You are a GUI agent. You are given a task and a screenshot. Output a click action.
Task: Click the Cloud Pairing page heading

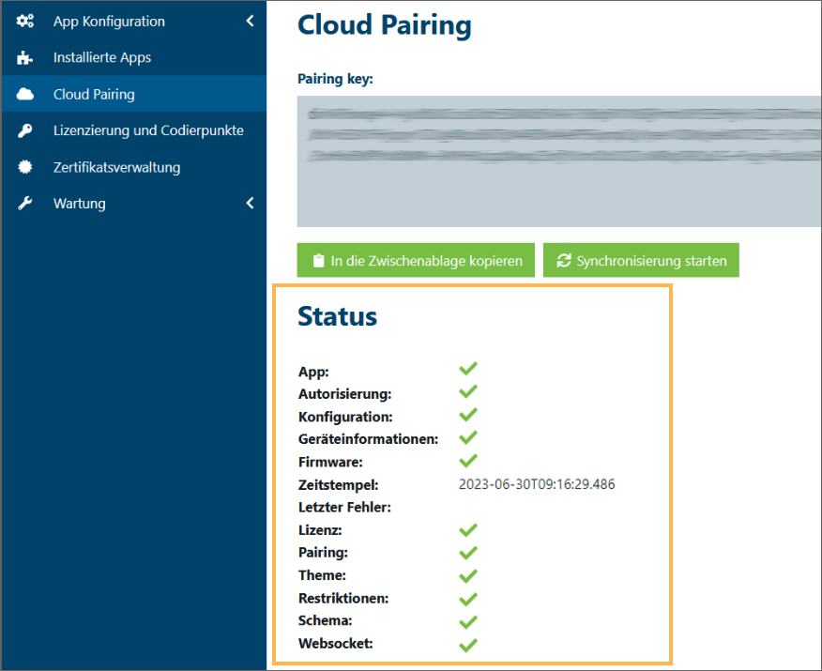click(385, 25)
